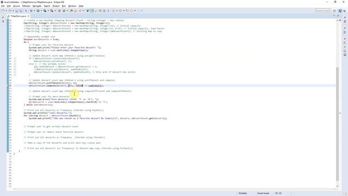
Task: Click the Writable status bar entry
Action: 243,193
